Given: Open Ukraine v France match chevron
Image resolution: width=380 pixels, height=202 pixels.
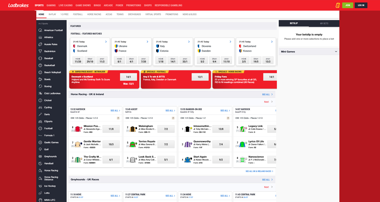Looking at the screenshot, I should 147,42.
